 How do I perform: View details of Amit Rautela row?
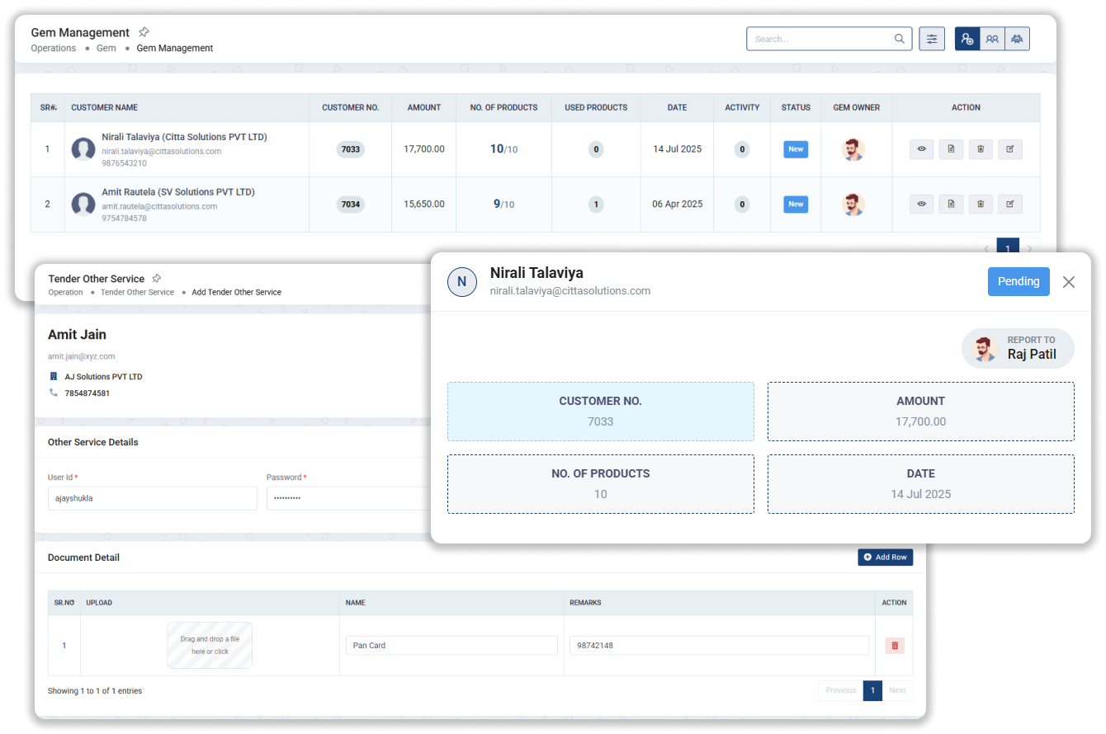pos(921,204)
